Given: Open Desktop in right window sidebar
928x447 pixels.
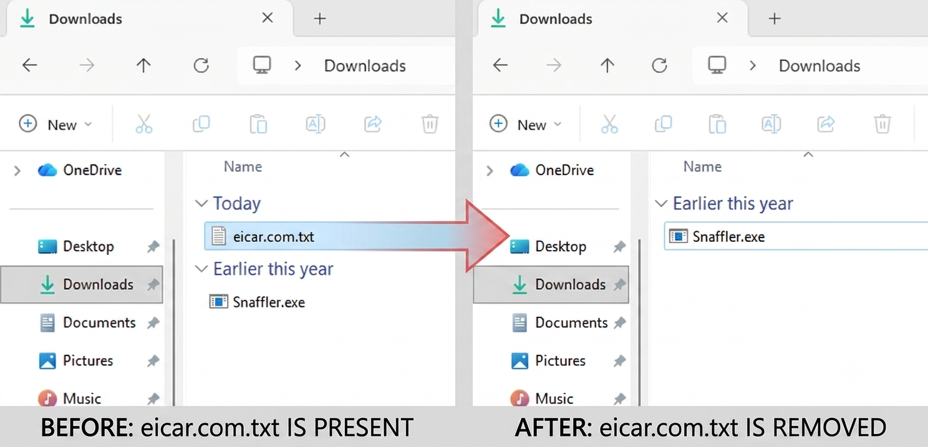Looking at the screenshot, I should (551, 246).
